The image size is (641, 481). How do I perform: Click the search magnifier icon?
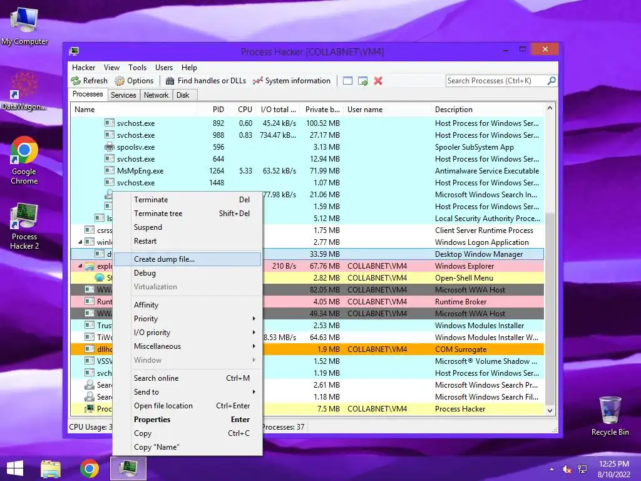[551, 81]
